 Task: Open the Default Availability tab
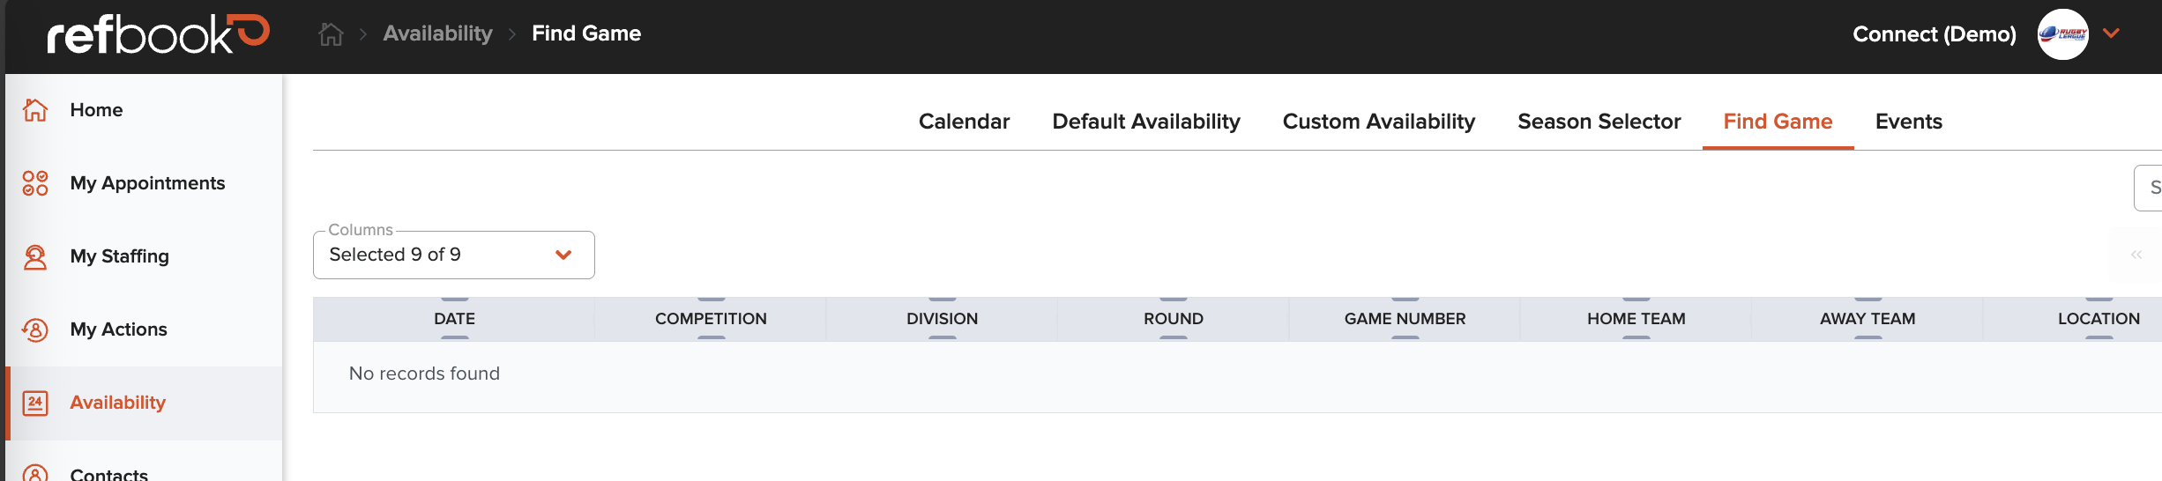[x=1146, y=122]
